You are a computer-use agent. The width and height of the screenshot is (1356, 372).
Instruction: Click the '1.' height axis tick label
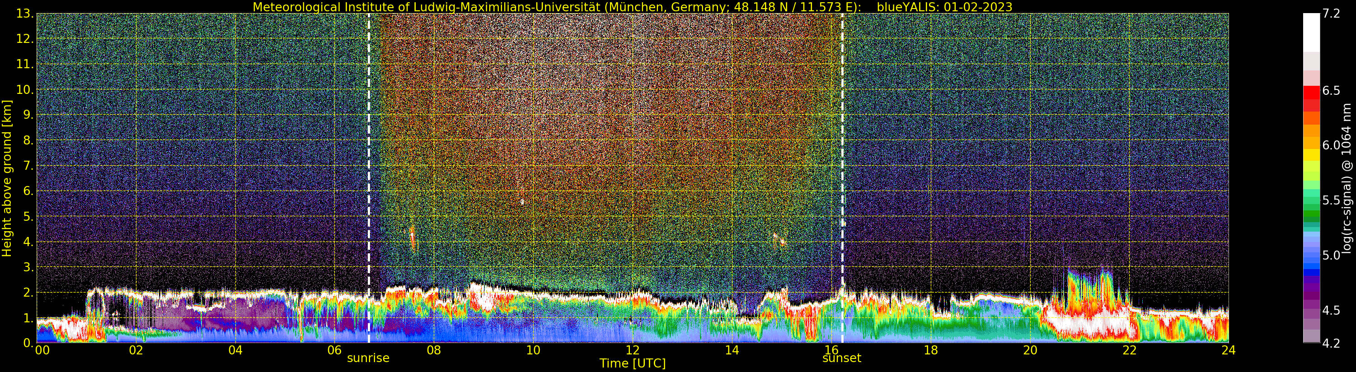[28, 317]
